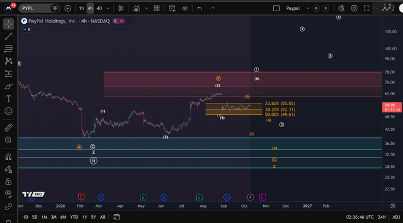Hide all drawings with eye icon
The width and height of the screenshot is (403, 223).
coord(8,194)
